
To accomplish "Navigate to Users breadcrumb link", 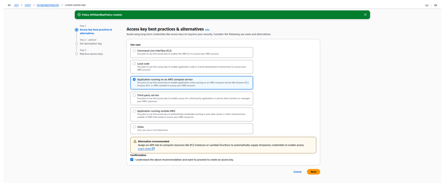I will pyautogui.click(x=28, y=4).
